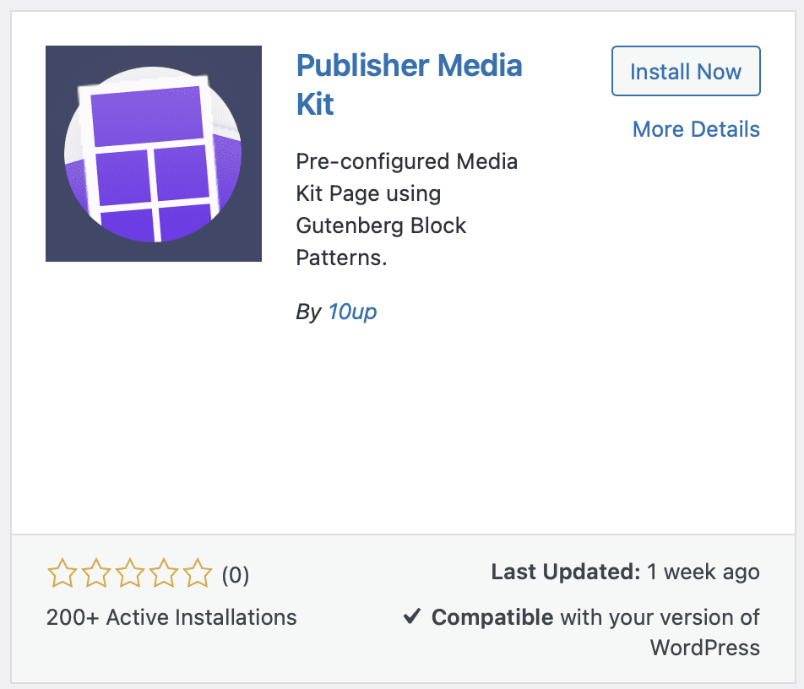Click the Publisher Media Kit plugin icon
804x689 pixels.
[x=154, y=154]
